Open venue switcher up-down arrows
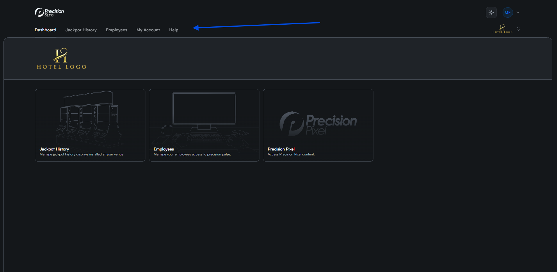This screenshot has height=272, width=557. click(518, 29)
